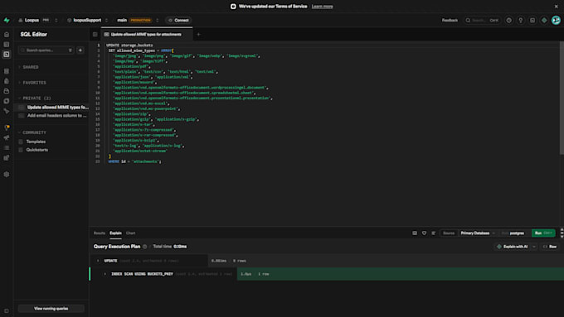
Task: Open the Update allowed MIME types query
Action: pyautogui.click(x=52, y=108)
